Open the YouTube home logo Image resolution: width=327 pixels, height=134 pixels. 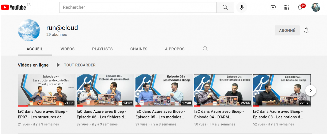coord(14,7)
